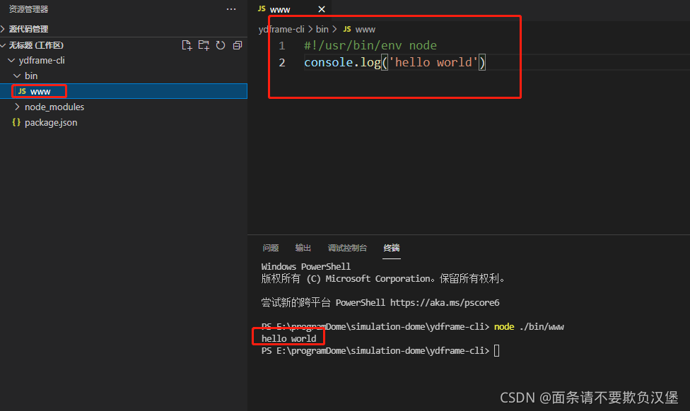
Task: Refresh the explorer file tree
Action: click(221, 45)
